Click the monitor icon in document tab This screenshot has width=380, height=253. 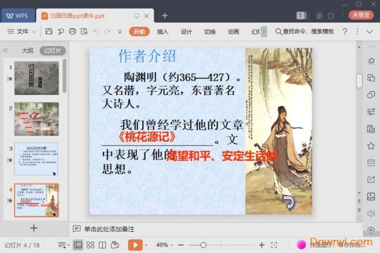[x=137, y=16]
